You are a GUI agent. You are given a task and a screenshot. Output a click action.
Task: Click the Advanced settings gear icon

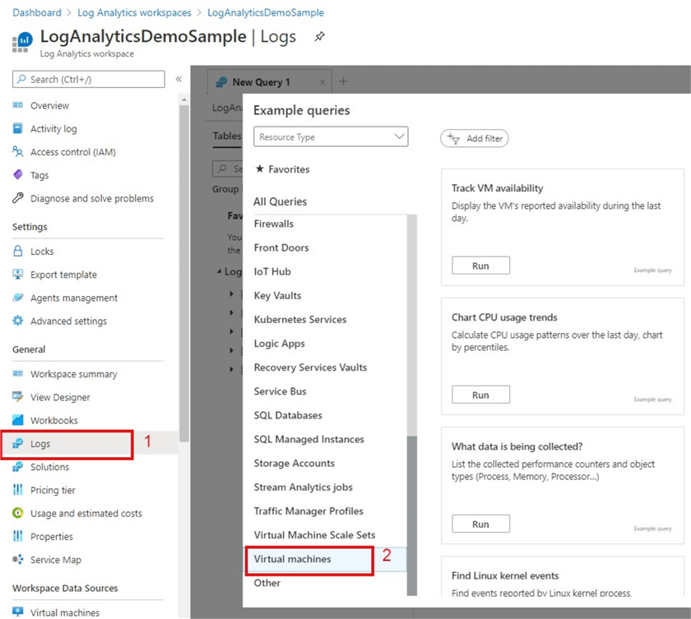17,321
